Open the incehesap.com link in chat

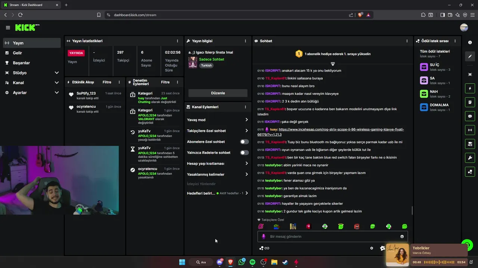pos(330,132)
